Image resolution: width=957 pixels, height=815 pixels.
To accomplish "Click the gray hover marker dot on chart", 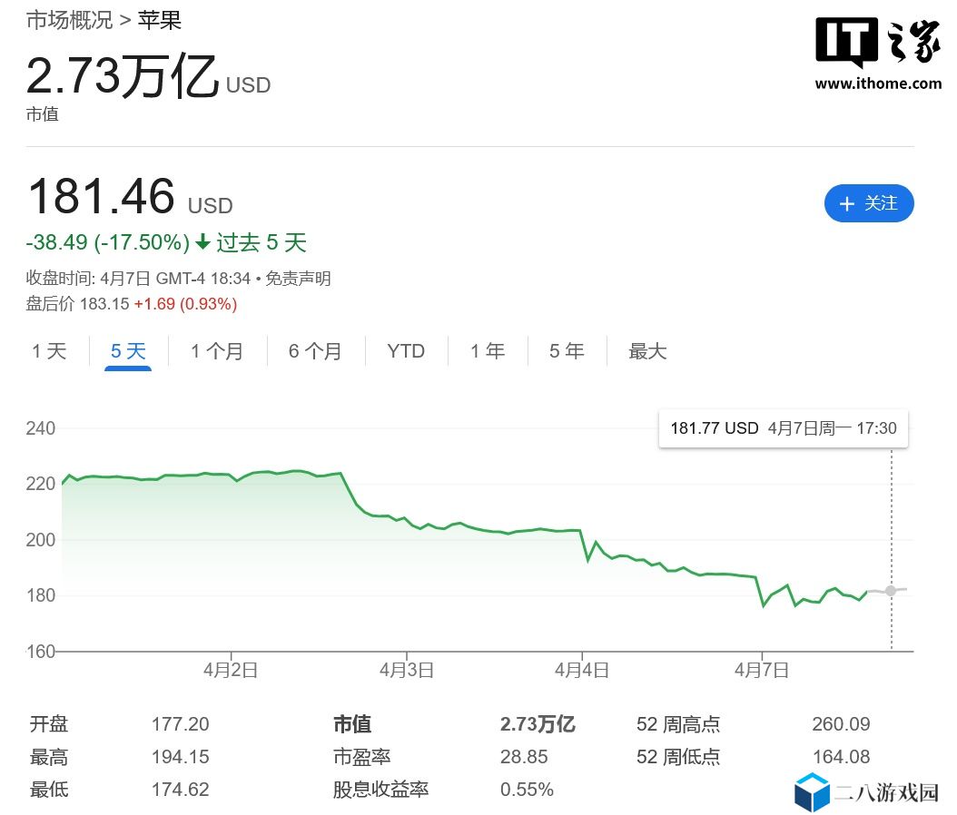I will pos(891,591).
